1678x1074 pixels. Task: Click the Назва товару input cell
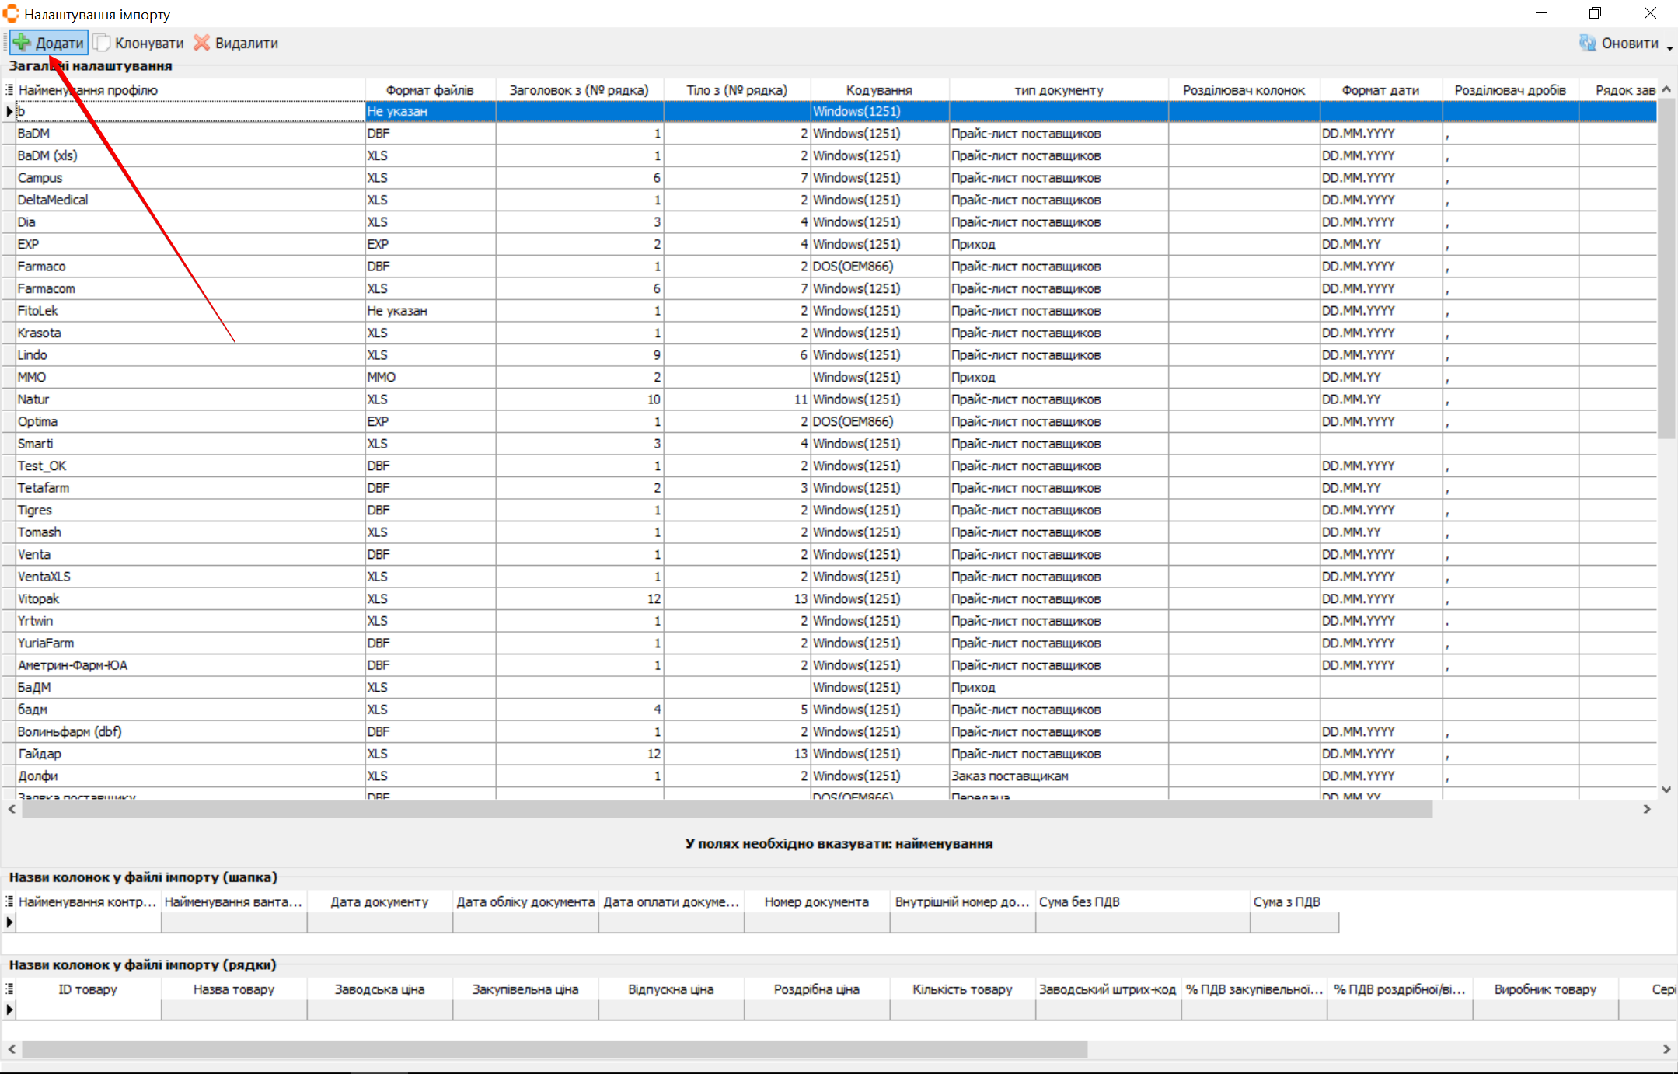pos(234,1010)
